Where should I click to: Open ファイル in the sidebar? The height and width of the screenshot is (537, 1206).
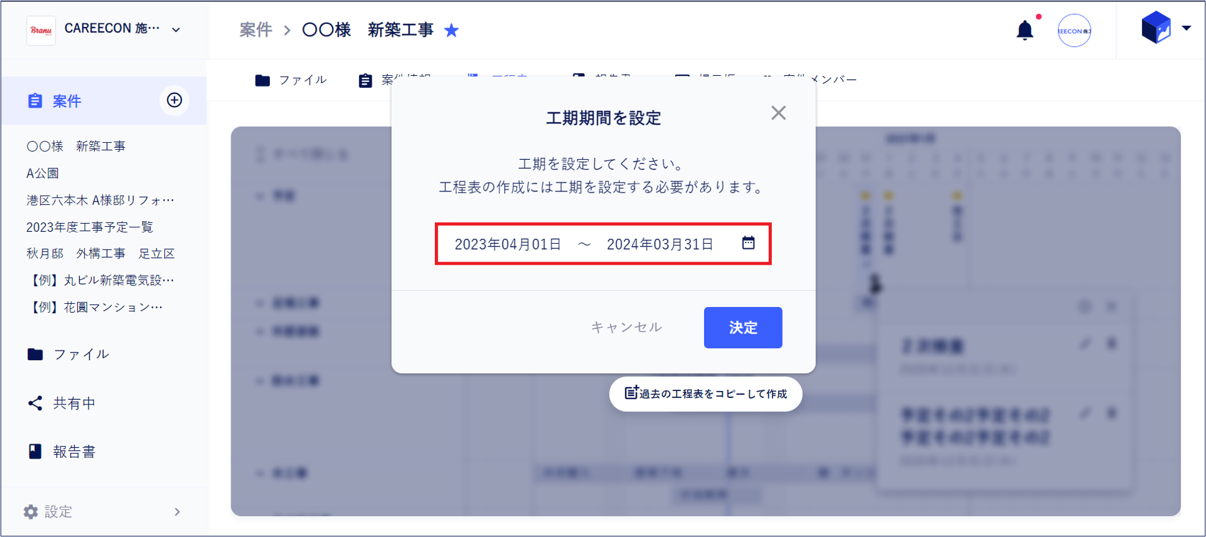click(x=81, y=354)
